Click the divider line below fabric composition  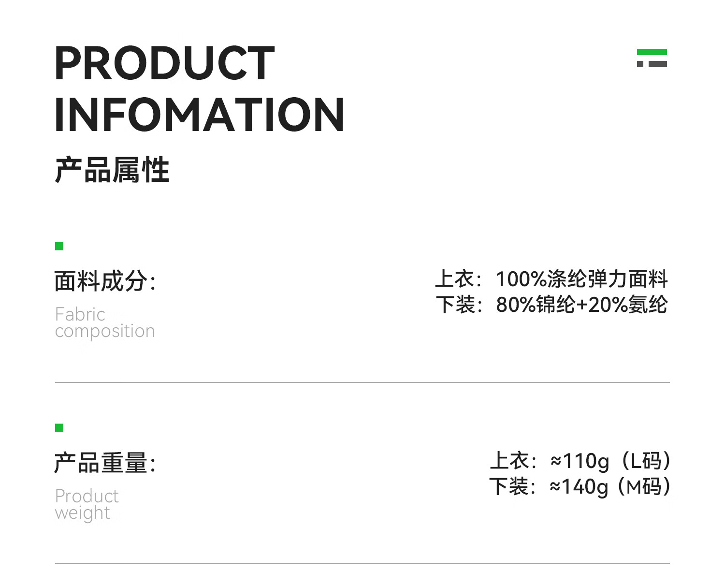362,382
